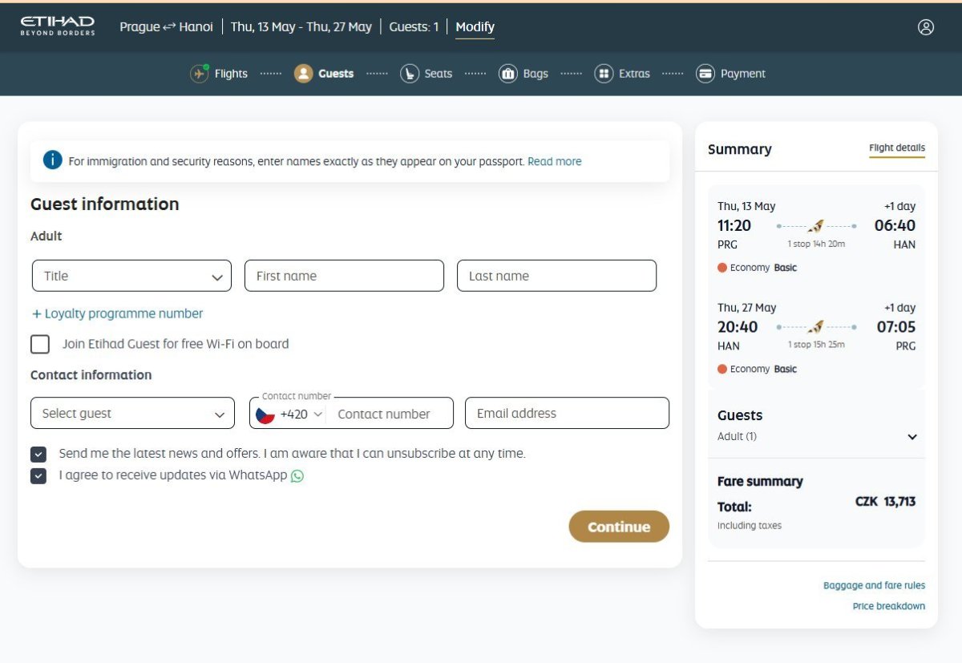The image size is (962, 663).
Task: Open Baggage and fare rules link
Action: click(x=874, y=586)
